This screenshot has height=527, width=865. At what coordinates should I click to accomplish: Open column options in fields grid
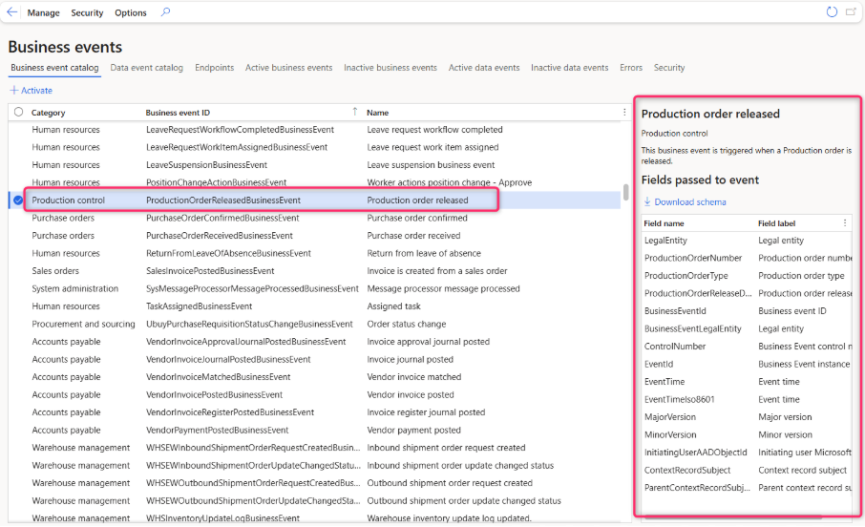[x=844, y=222]
